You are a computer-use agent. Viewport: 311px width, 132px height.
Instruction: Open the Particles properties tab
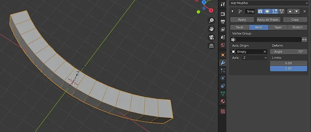tap(223, 70)
